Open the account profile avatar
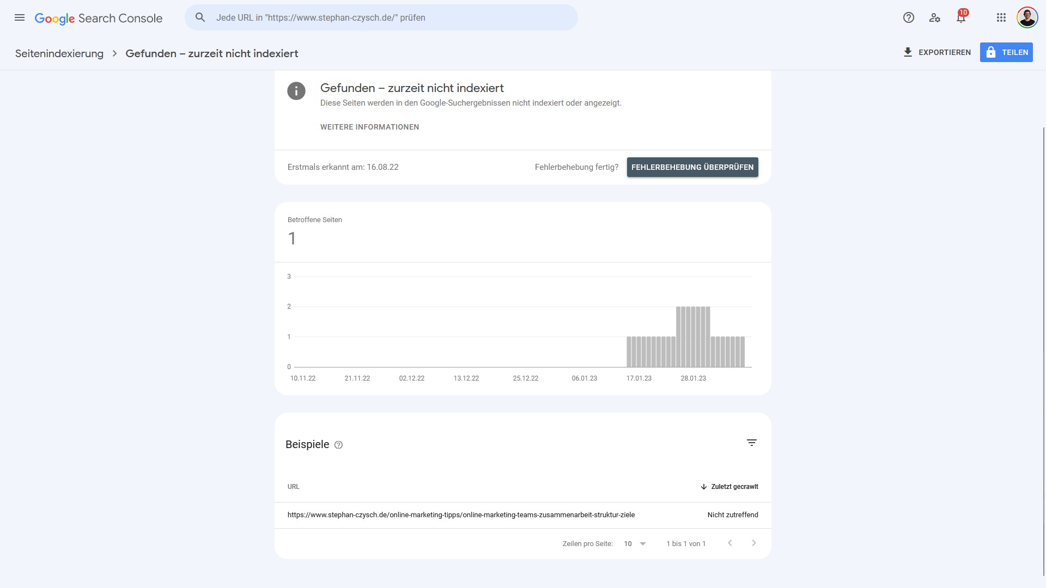 pyautogui.click(x=1027, y=17)
